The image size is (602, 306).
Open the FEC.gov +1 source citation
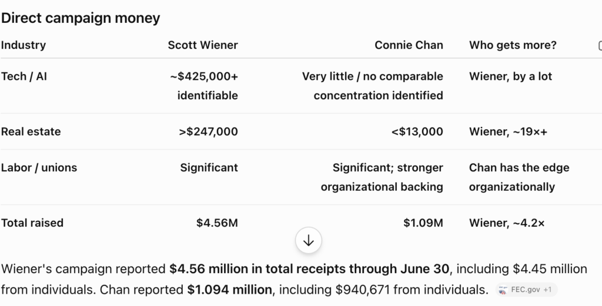[x=526, y=290]
